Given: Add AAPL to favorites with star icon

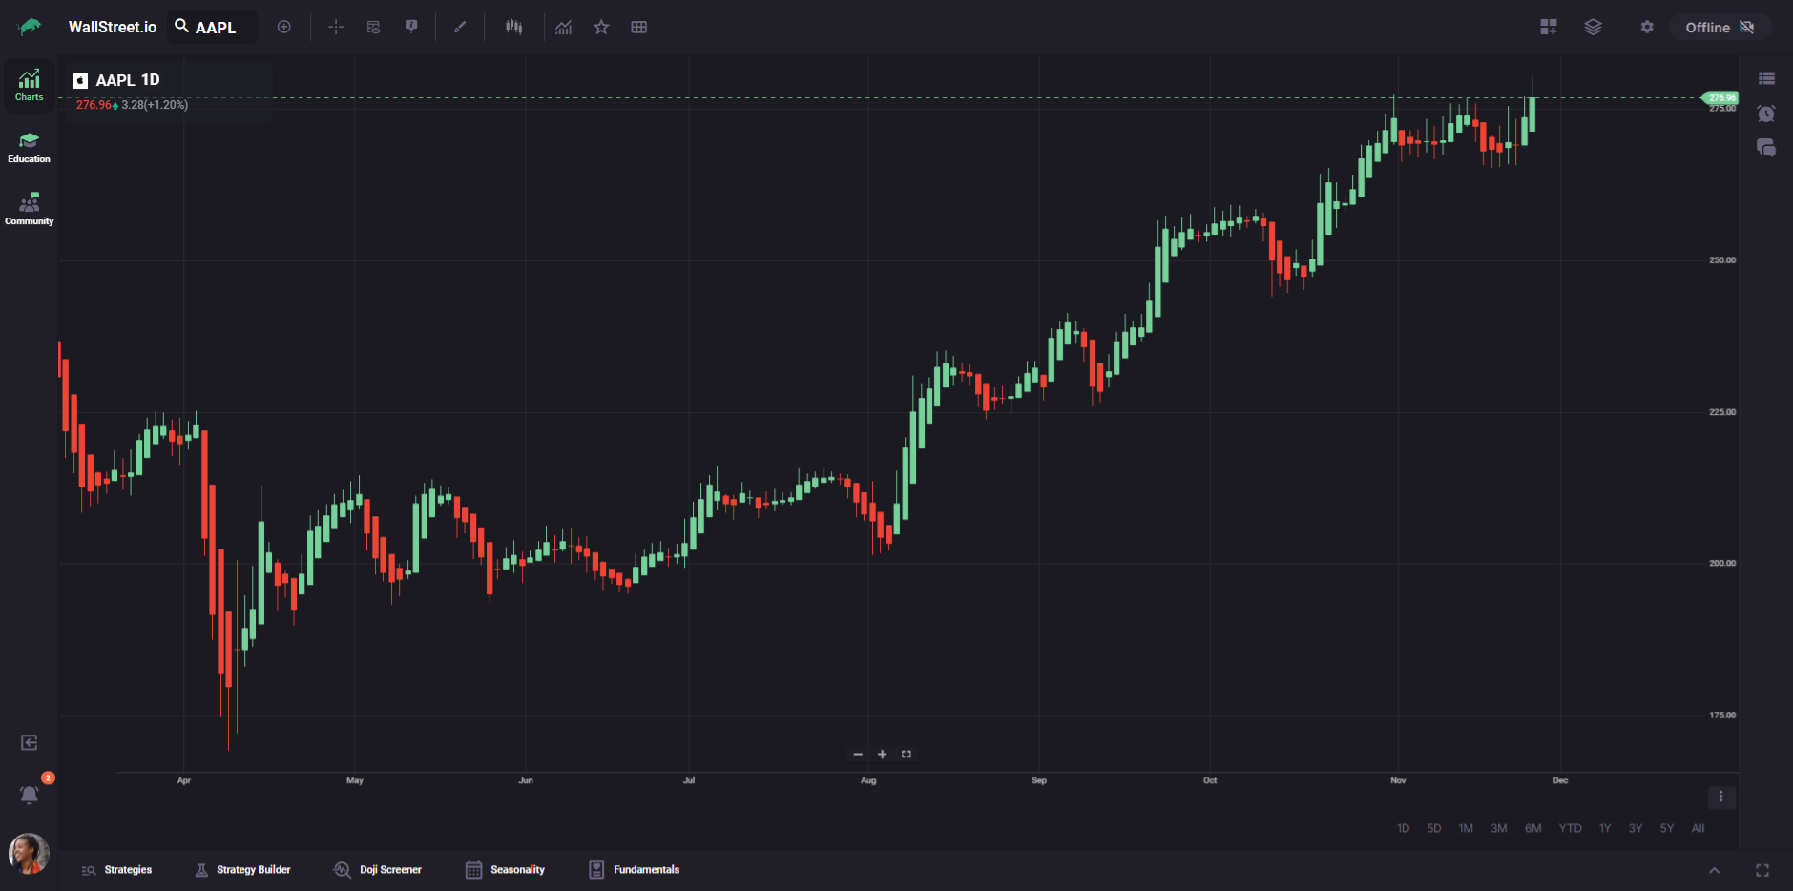Looking at the screenshot, I should [x=601, y=27].
